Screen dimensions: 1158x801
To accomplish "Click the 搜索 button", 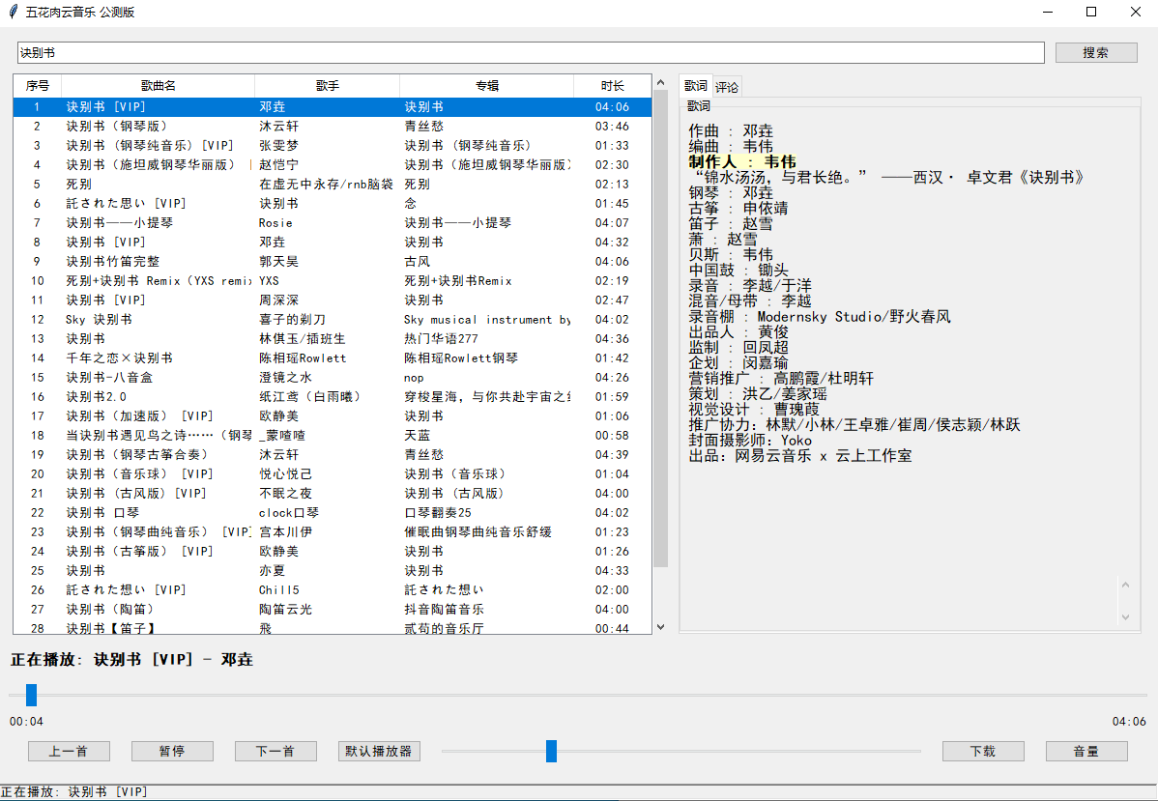I will [x=1096, y=52].
